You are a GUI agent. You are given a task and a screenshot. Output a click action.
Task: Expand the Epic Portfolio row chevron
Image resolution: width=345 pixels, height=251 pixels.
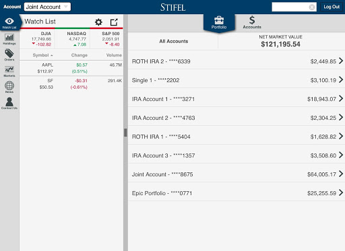(341, 192)
